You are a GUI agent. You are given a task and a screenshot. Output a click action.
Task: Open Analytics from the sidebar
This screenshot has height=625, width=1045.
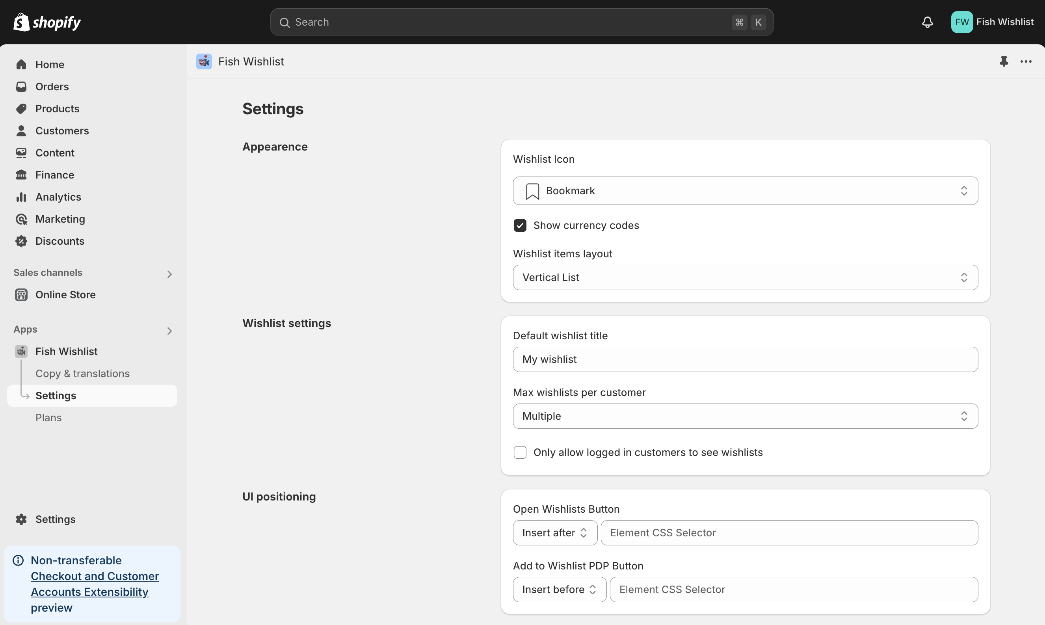pyautogui.click(x=58, y=197)
